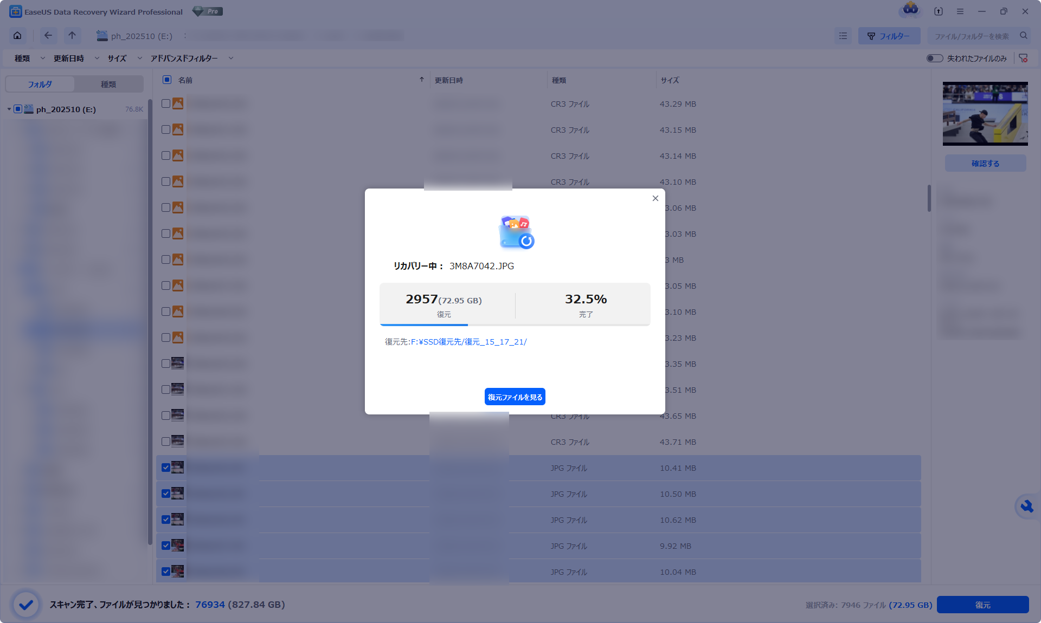Open the list view layout icon

pyautogui.click(x=843, y=36)
